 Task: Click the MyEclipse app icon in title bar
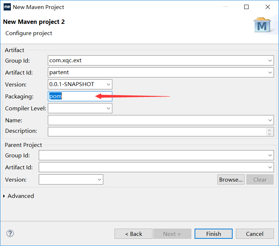(7, 7)
